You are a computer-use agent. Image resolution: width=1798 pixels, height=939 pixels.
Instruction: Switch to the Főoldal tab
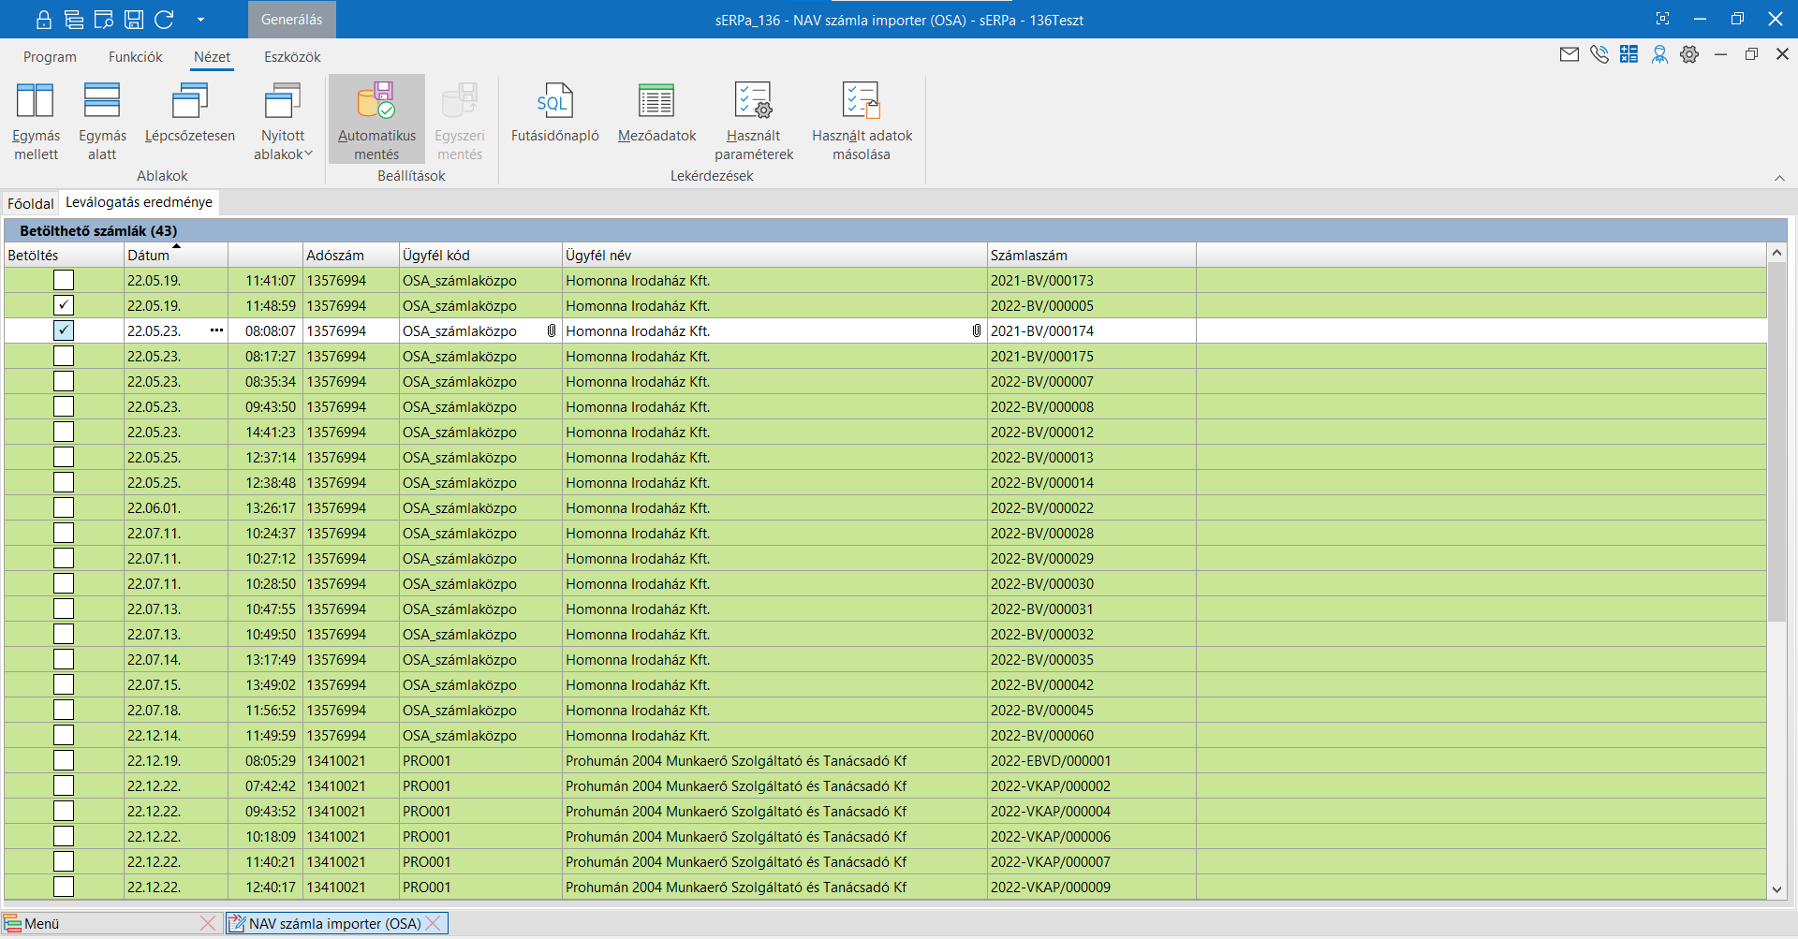click(x=31, y=203)
